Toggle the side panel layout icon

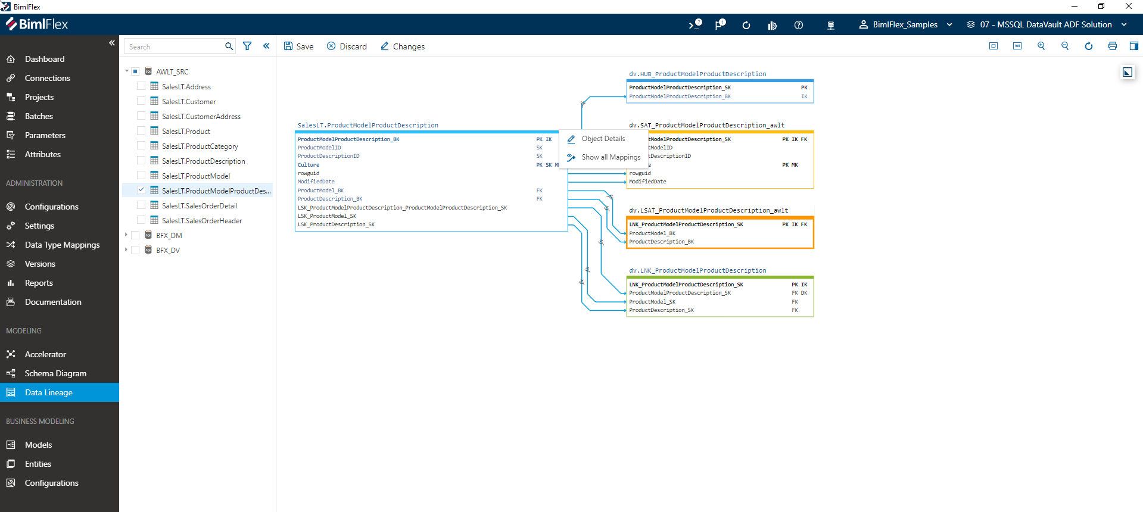tap(1134, 46)
